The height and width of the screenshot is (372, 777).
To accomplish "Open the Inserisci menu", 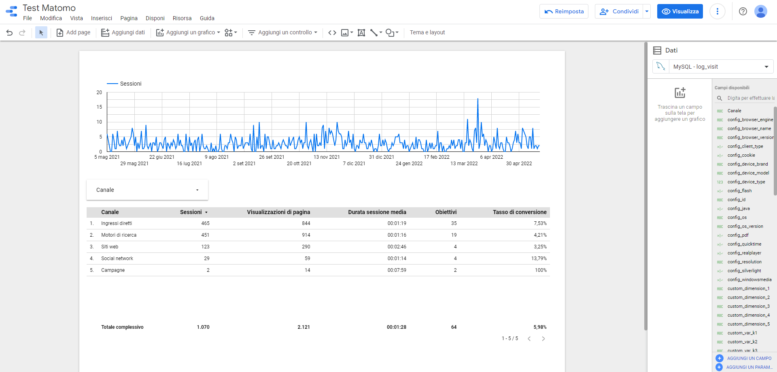I will (x=102, y=18).
